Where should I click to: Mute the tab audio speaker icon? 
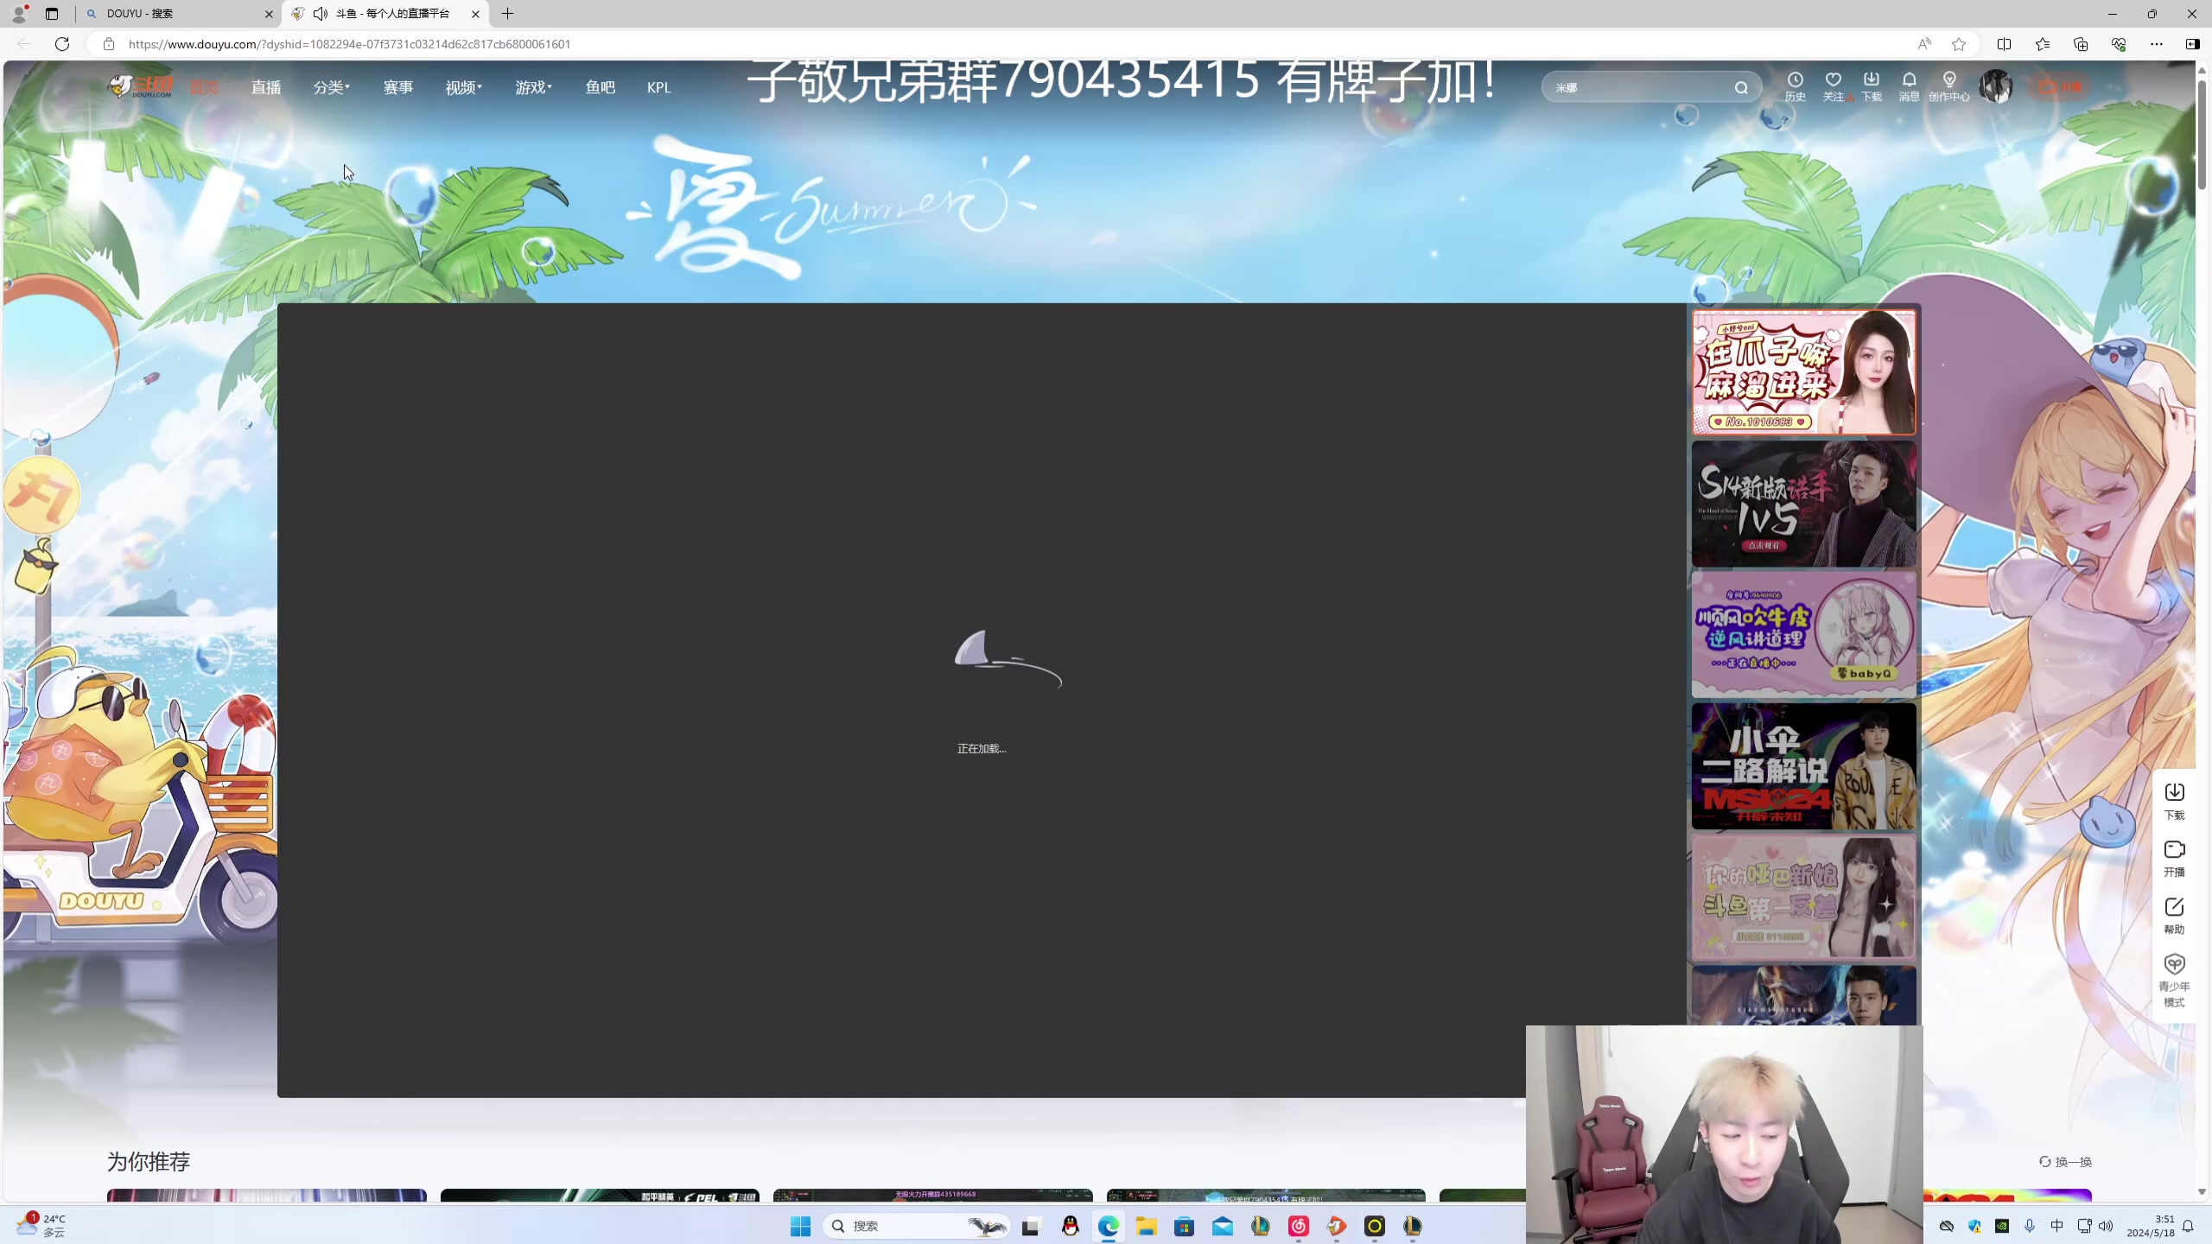point(321,14)
